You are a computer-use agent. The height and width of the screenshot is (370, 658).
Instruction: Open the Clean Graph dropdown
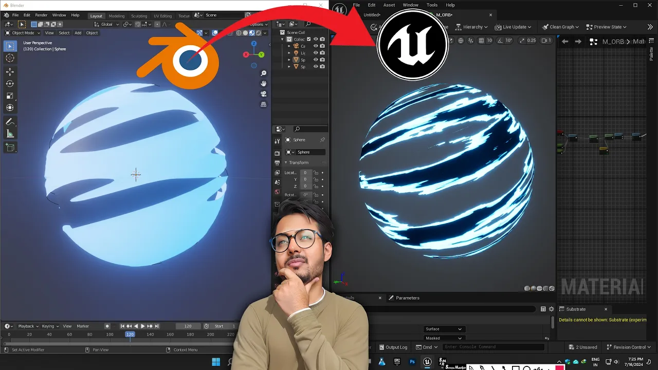[x=561, y=27]
